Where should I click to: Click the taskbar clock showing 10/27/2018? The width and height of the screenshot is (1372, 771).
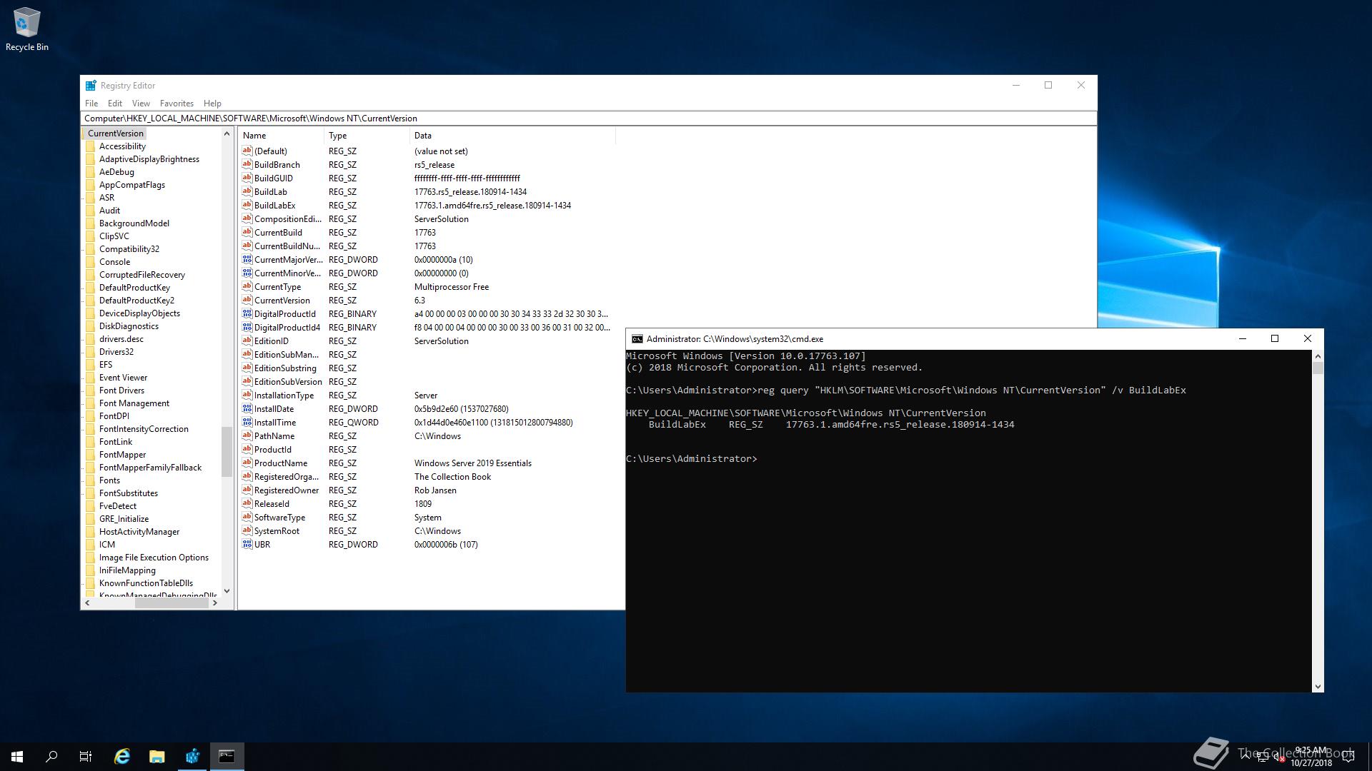click(x=1311, y=757)
